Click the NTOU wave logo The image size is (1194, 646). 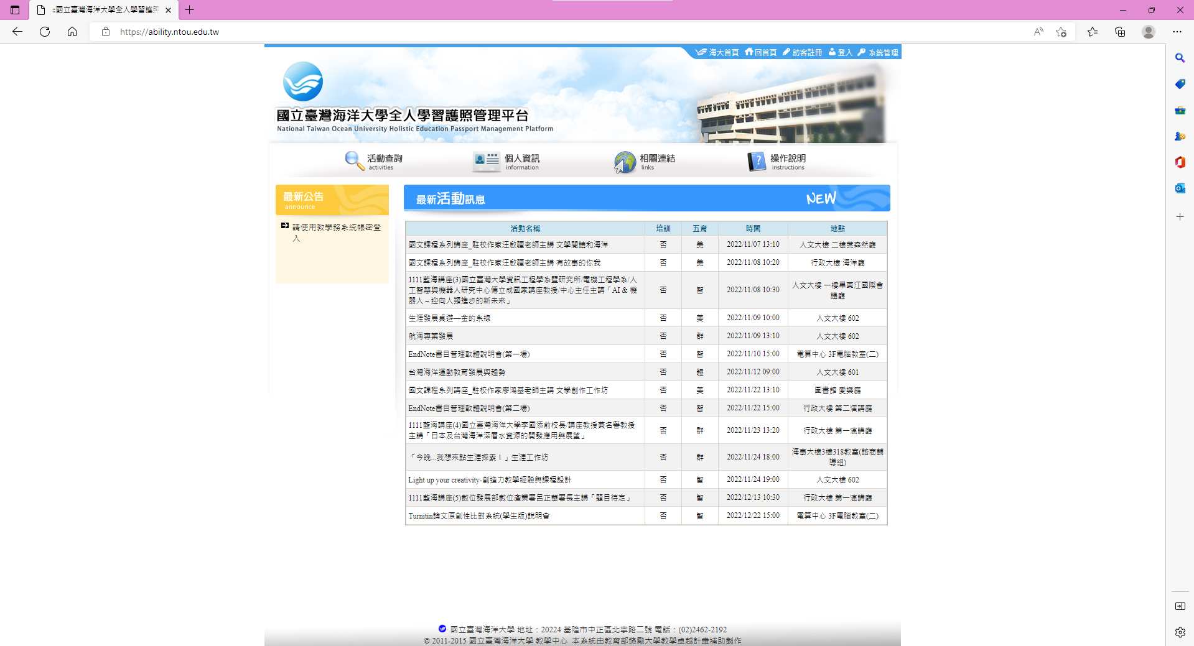(x=303, y=81)
